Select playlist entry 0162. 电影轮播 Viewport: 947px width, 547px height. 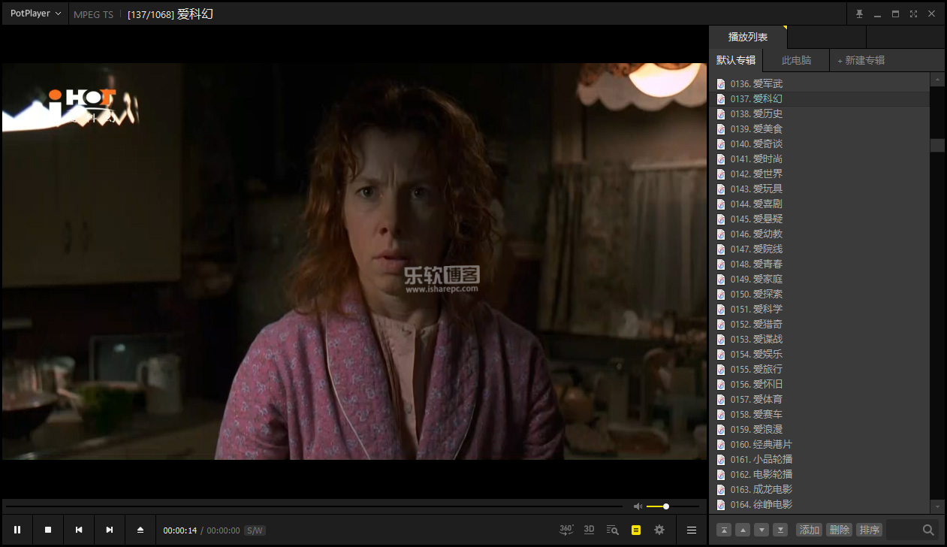[819, 474]
